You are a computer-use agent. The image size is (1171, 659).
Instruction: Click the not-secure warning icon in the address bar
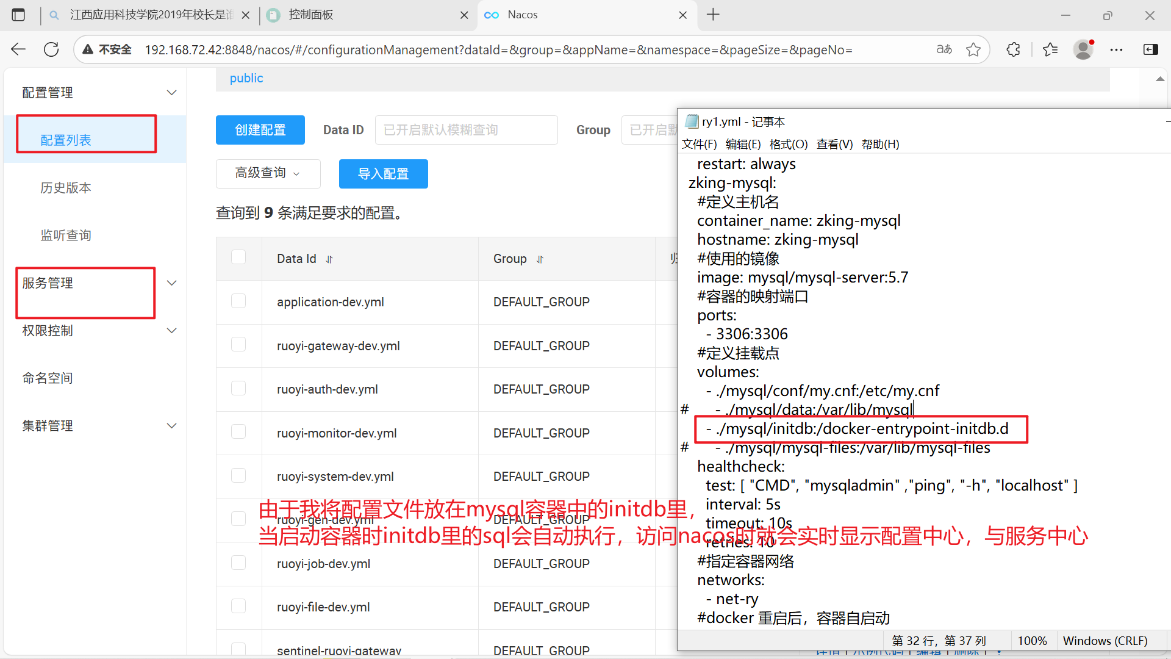(x=88, y=49)
